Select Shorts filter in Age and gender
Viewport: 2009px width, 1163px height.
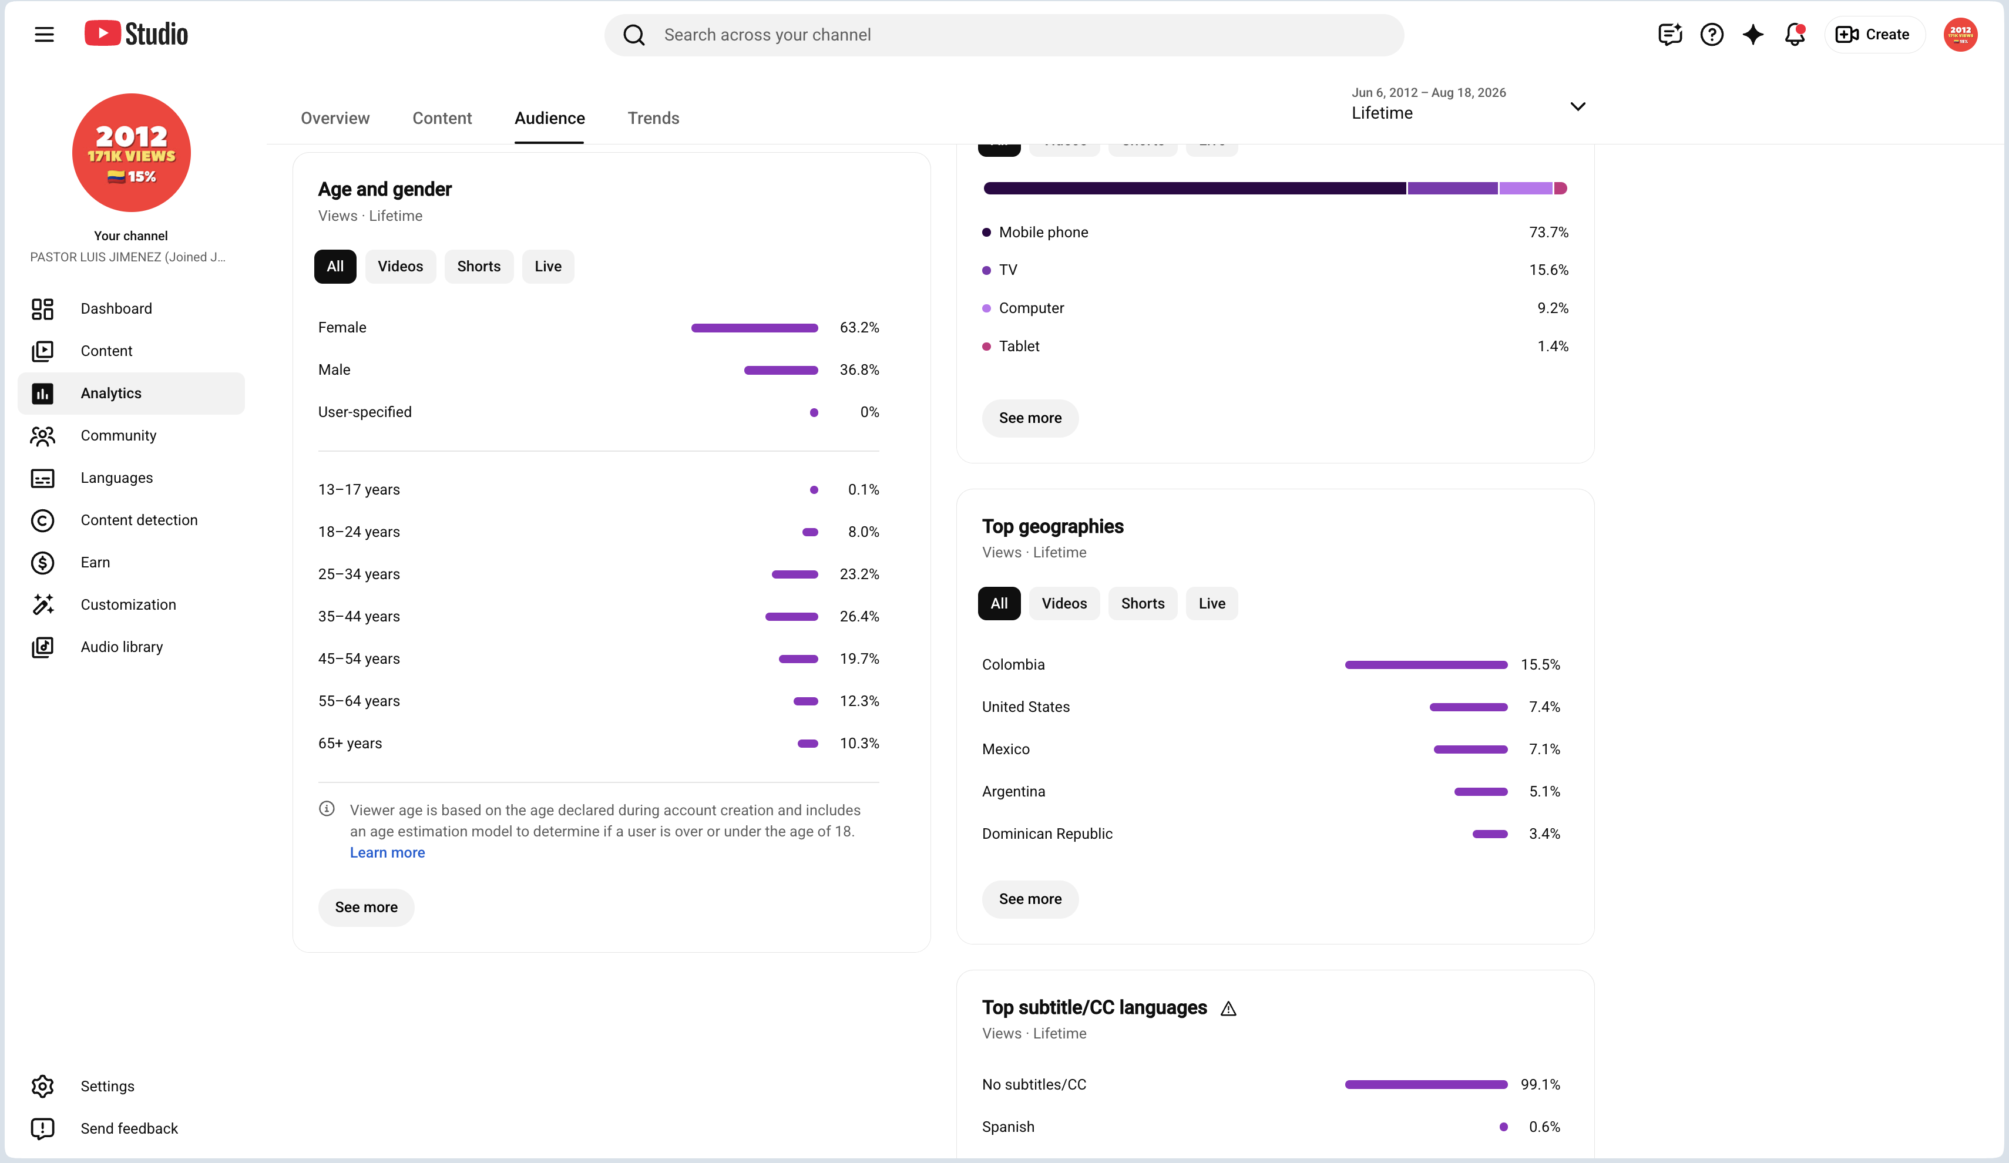479,266
